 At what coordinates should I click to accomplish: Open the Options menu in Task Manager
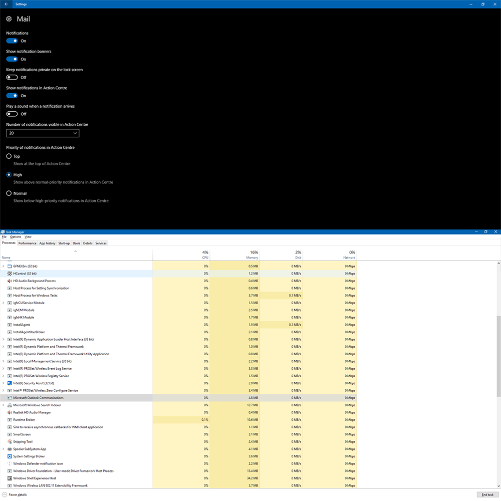click(16, 237)
